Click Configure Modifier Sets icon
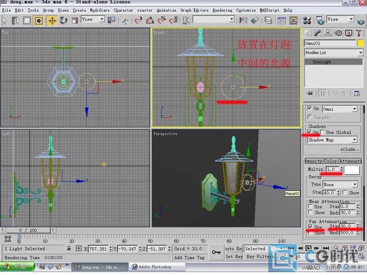Screen dimensions: 367x275 click(357, 94)
